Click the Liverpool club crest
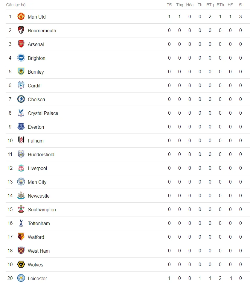 coord(21,168)
